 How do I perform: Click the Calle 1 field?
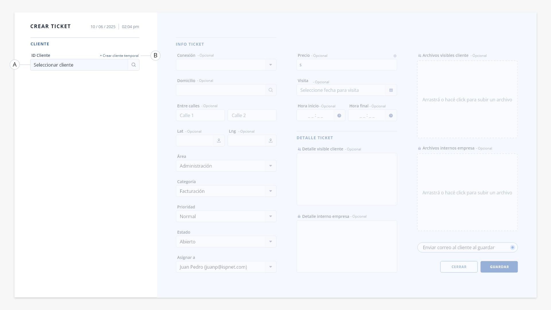tap(200, 115)
